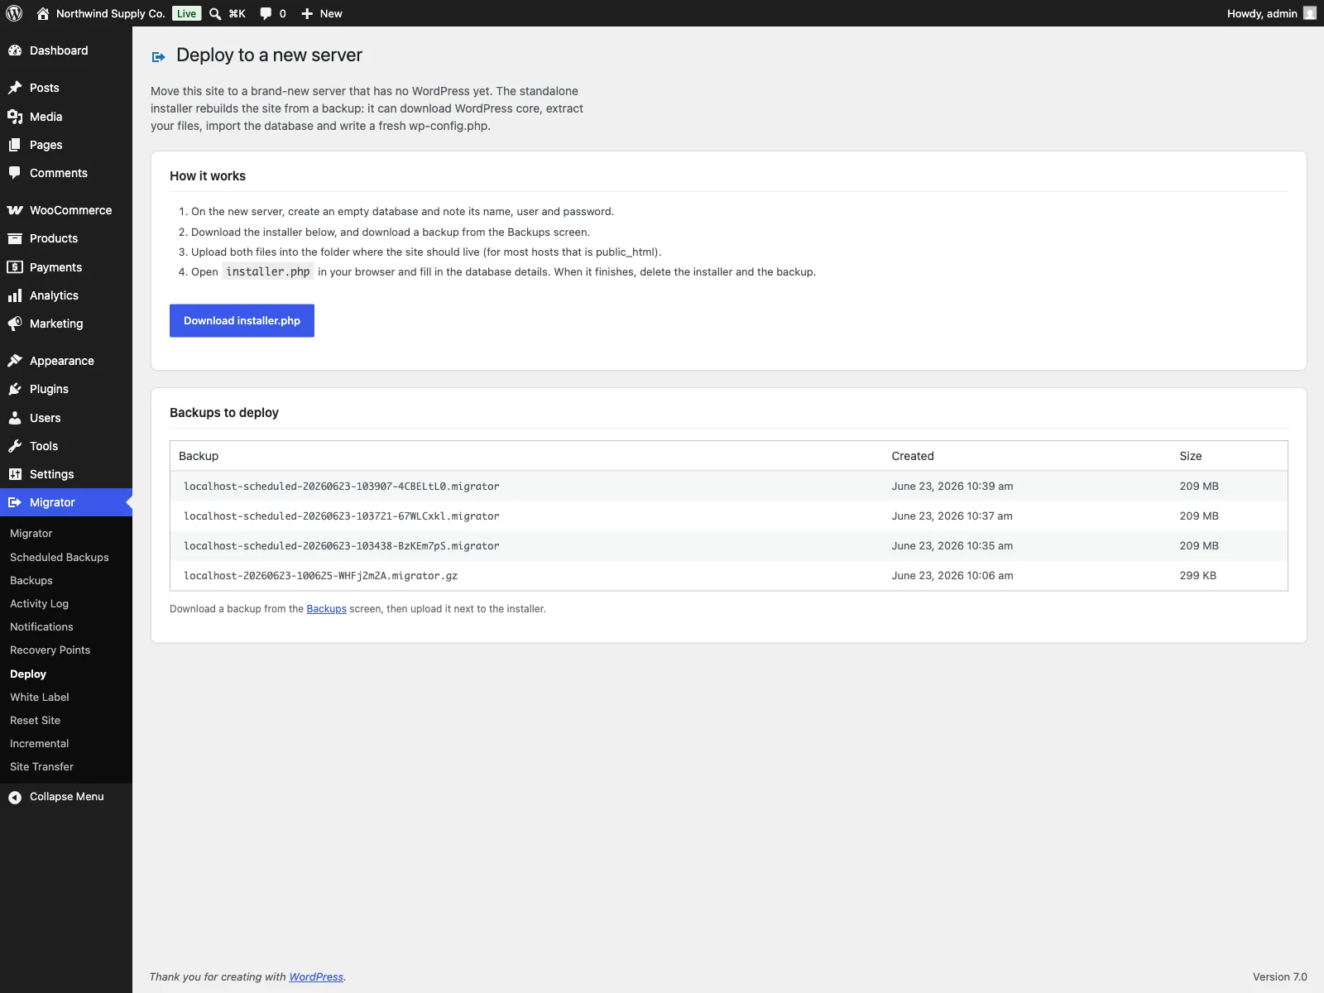Open Scheduled Backups submenu item
Screen dimensions: 1324x993
[x=60, y=558]
